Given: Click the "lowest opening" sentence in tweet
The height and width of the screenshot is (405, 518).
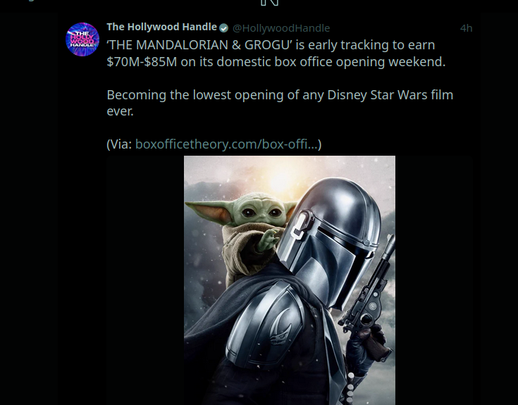Looking at the screenshot, I should (280, 103).
